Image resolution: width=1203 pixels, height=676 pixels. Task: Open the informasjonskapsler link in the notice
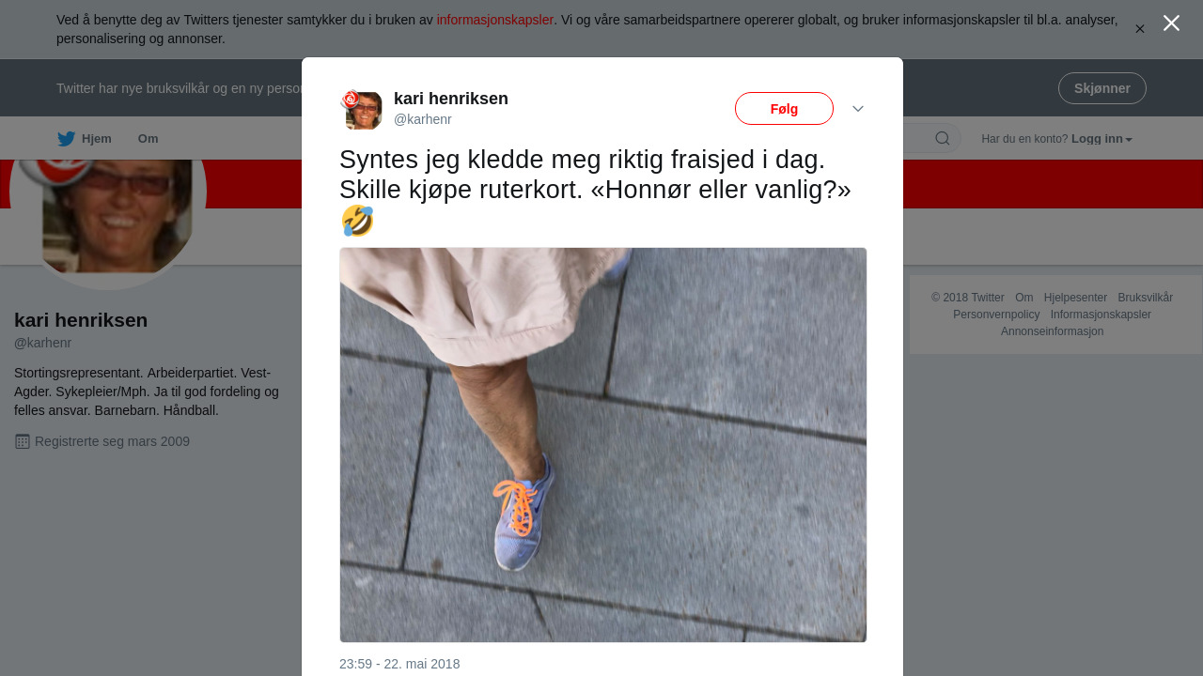tap(495, 20)
